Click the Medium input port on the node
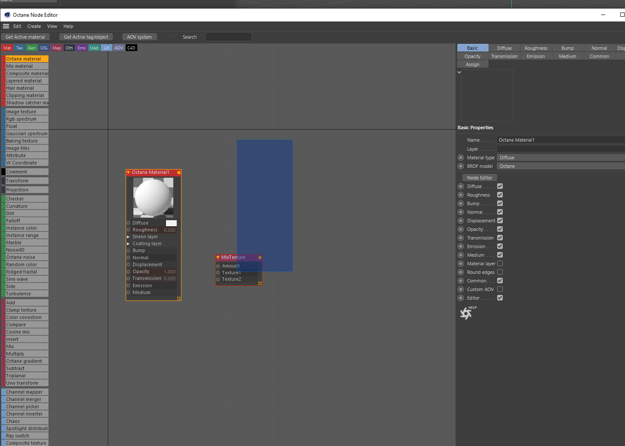 [128, 292]
